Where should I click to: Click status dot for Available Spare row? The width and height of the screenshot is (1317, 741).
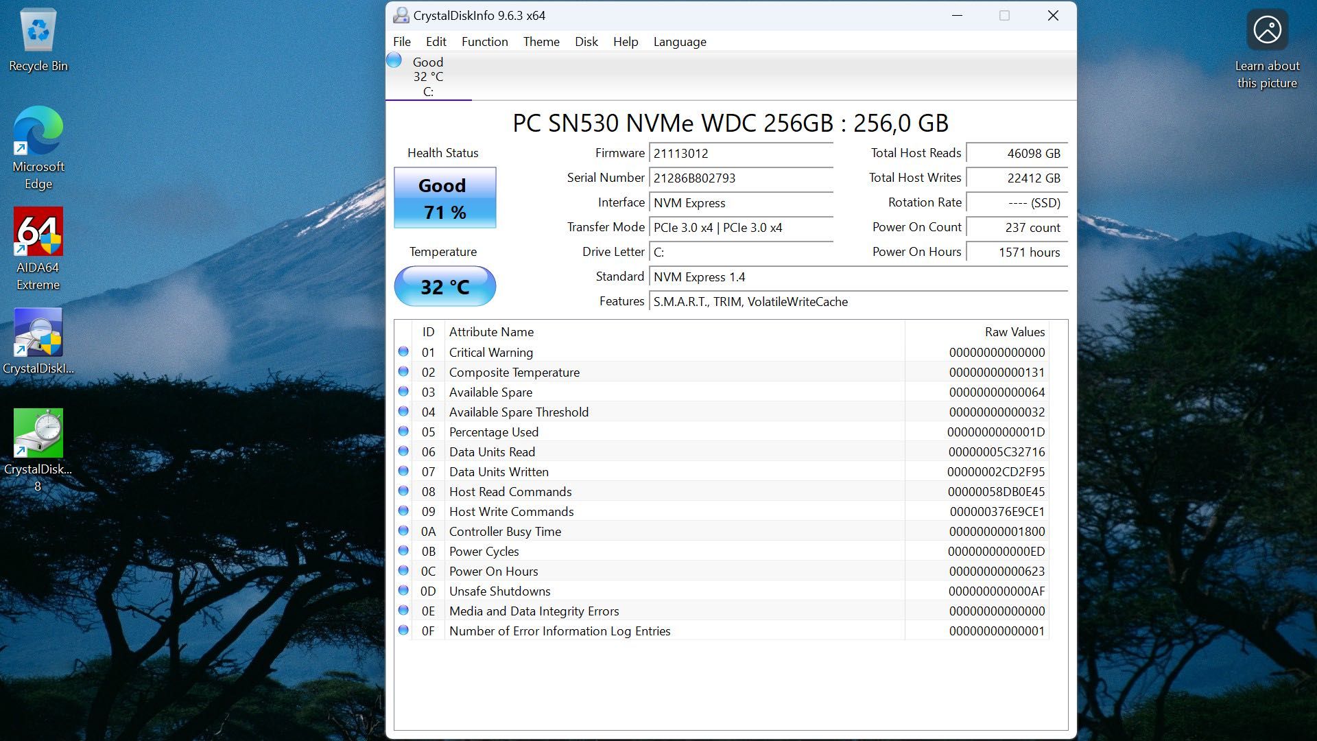point(403,392)
